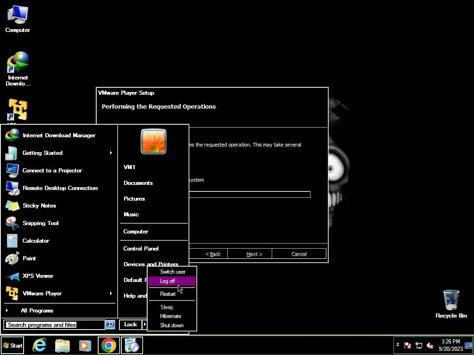Click the VMware Setup progress bar

tap(249, 195)
